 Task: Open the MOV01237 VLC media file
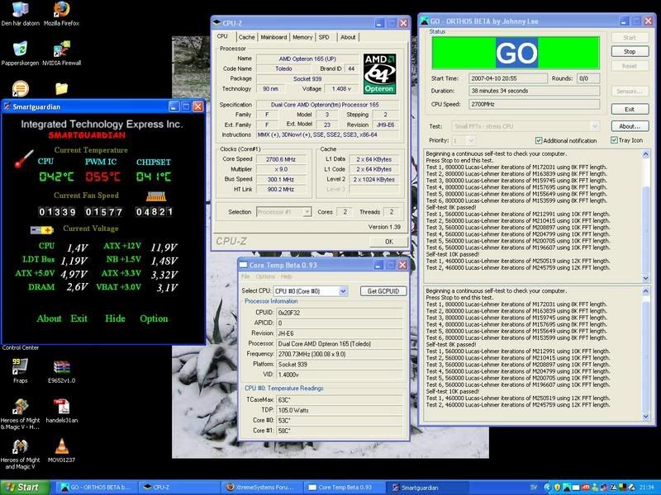pyautogui.click(x=61, y=450)
